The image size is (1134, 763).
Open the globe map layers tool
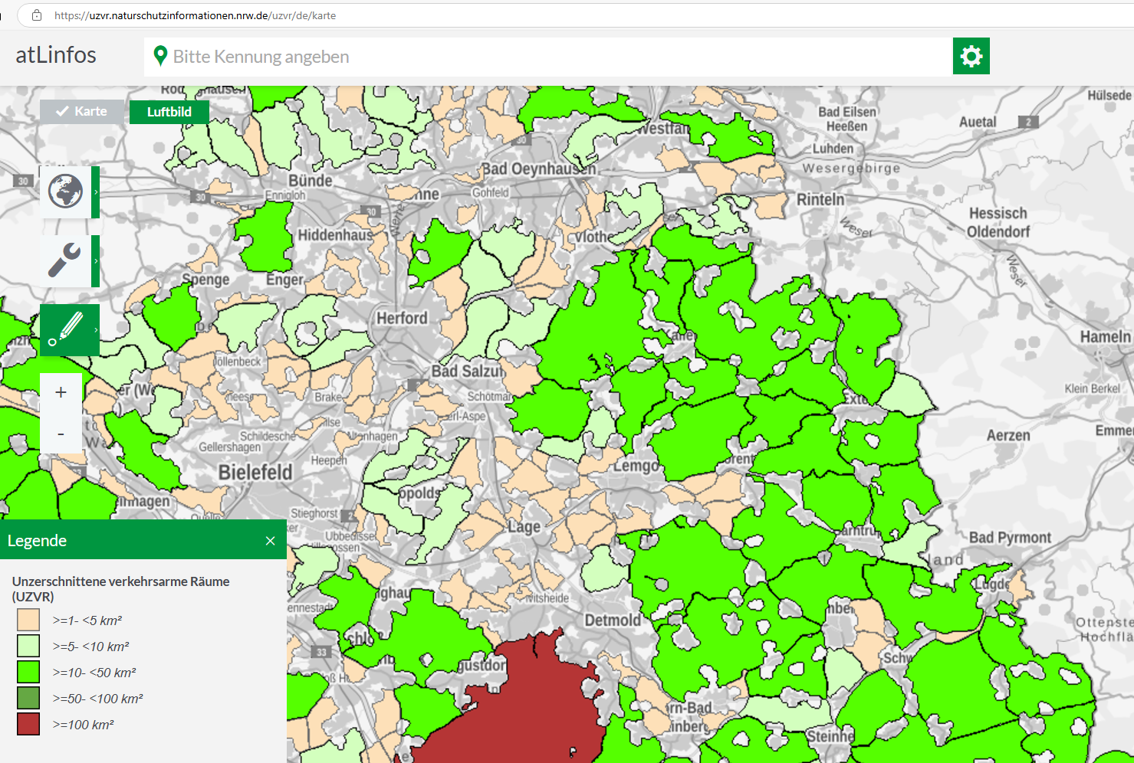66,192
